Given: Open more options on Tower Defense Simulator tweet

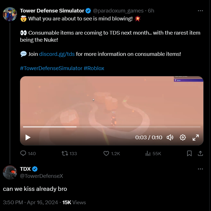Looking at the screenshot, I should pyautogui.click(x=200, y=11).
